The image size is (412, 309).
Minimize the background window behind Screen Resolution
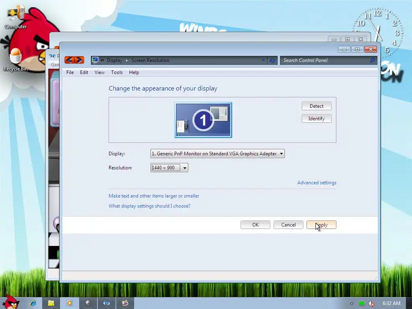click(334, 39)
